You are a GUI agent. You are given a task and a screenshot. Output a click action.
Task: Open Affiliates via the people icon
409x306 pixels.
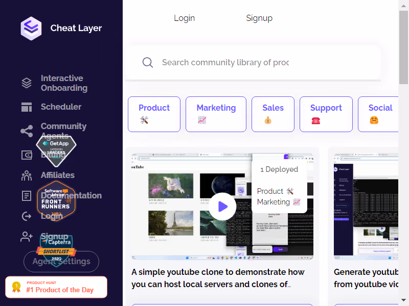tap(27, 175)
